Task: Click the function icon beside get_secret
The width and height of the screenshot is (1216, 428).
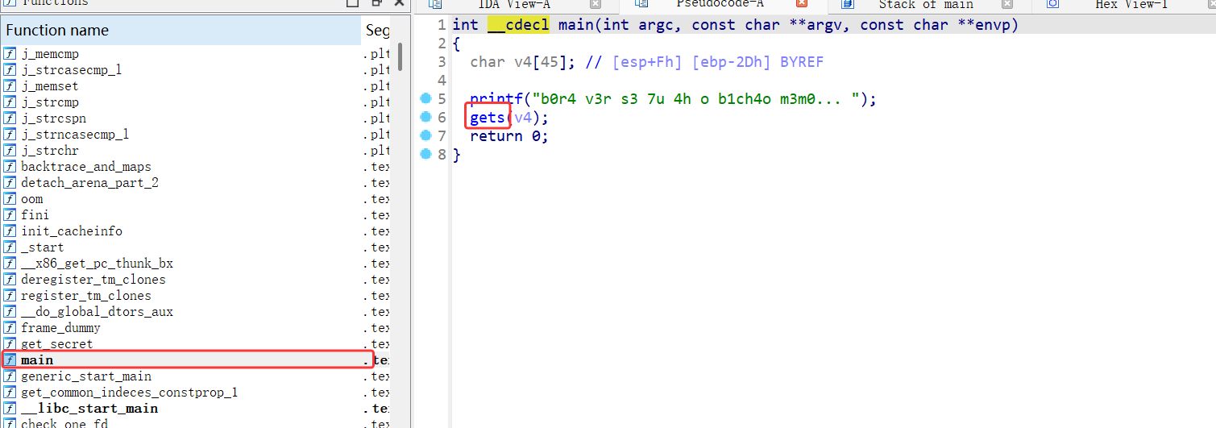Action: click(10, 344)
